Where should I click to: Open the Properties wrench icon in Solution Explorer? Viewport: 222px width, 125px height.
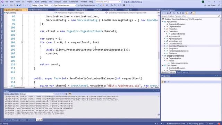click(x=191, y=13)
